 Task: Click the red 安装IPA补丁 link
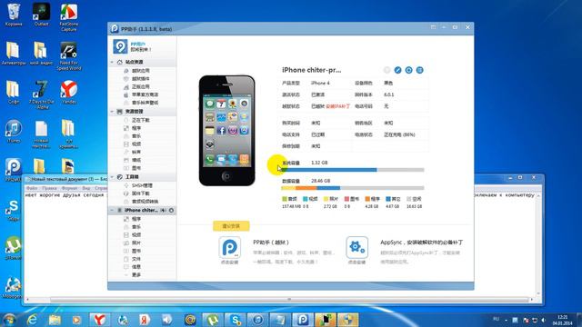[x=337, y=106]
